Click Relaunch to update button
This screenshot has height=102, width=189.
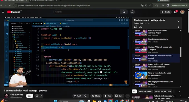tap(178, 6)
